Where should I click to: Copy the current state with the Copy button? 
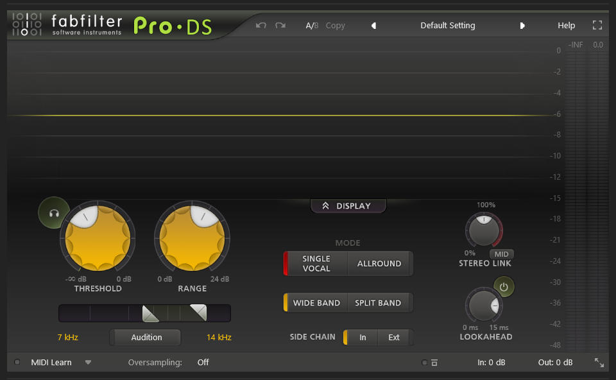click(x=335, y=26)
